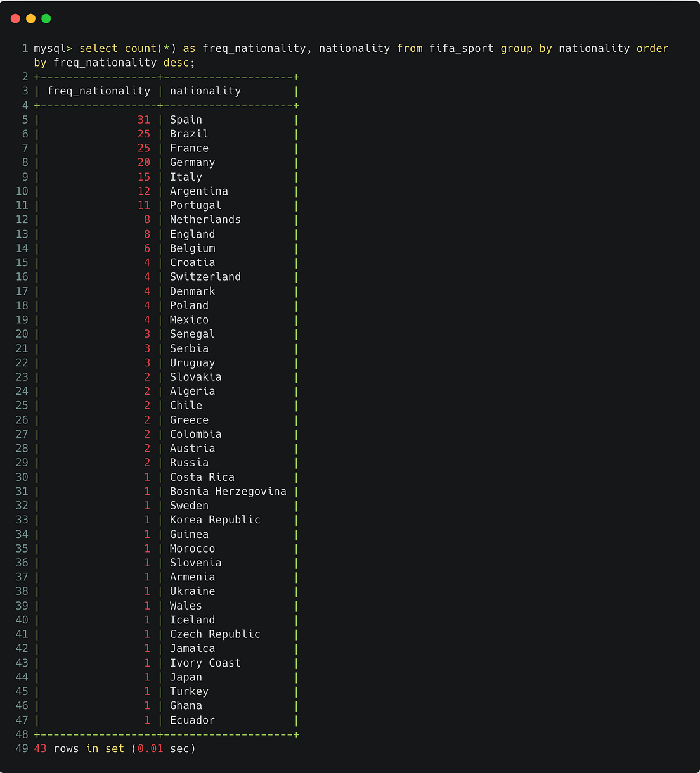The width and height of the screenshot is (700, 773).
Task: Click the yellow minimize traffic light button
Action: 30,18
